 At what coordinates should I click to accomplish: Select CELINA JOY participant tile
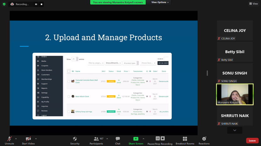click(x=235, y=30)
